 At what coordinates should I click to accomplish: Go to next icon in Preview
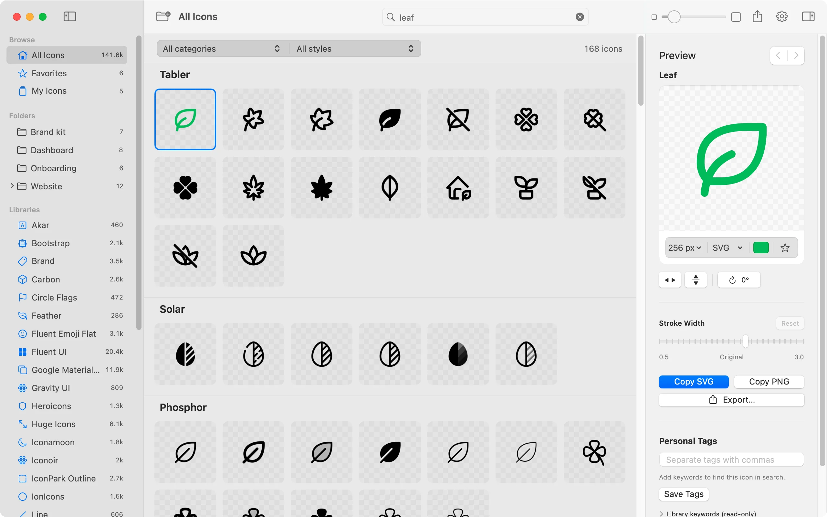click(796, 55)
